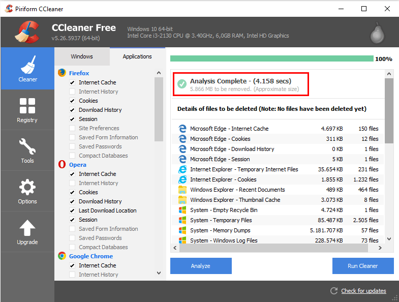This screenshot has width=399, height=302.
Task: Click the results pane vertical scrollbar thumb
Action: pyautogui.click(x=389, y=111)
